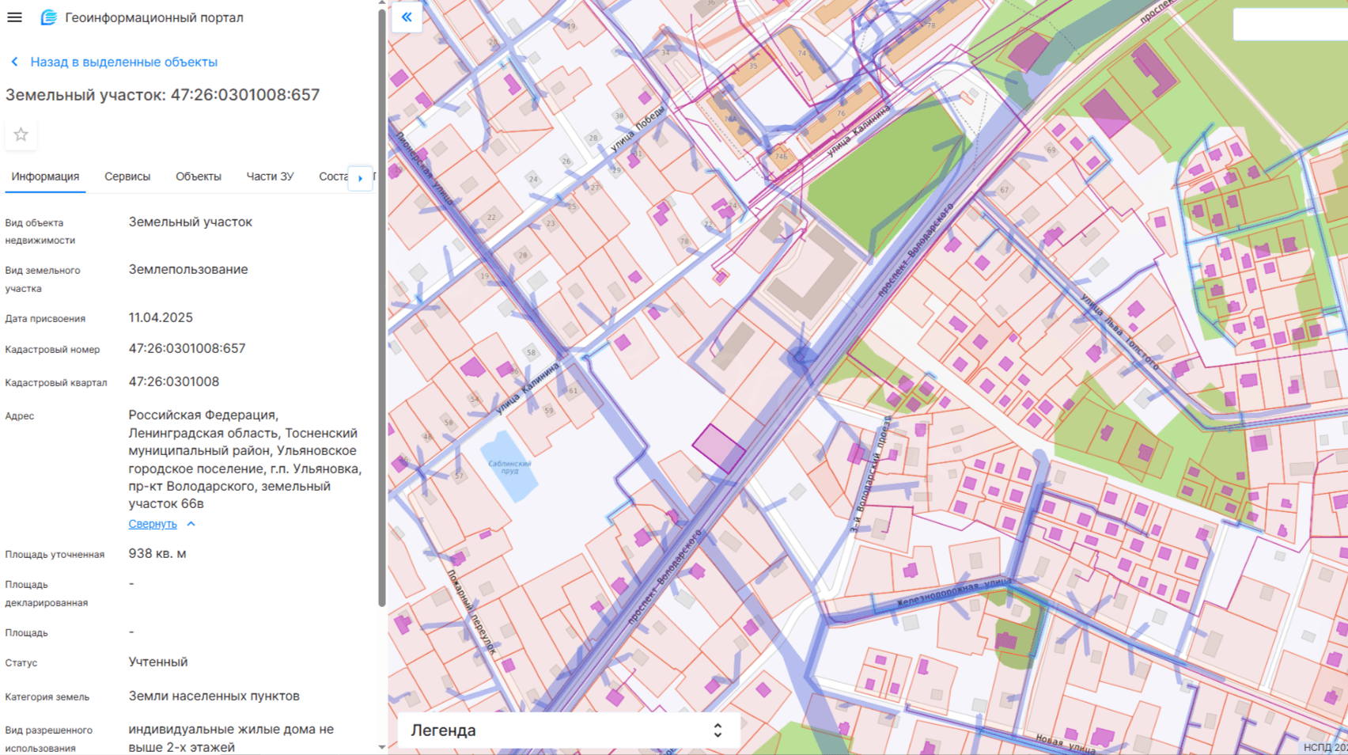Click the panel scroll-down arrow
The image size is (1348, 755).
point(382,747)
